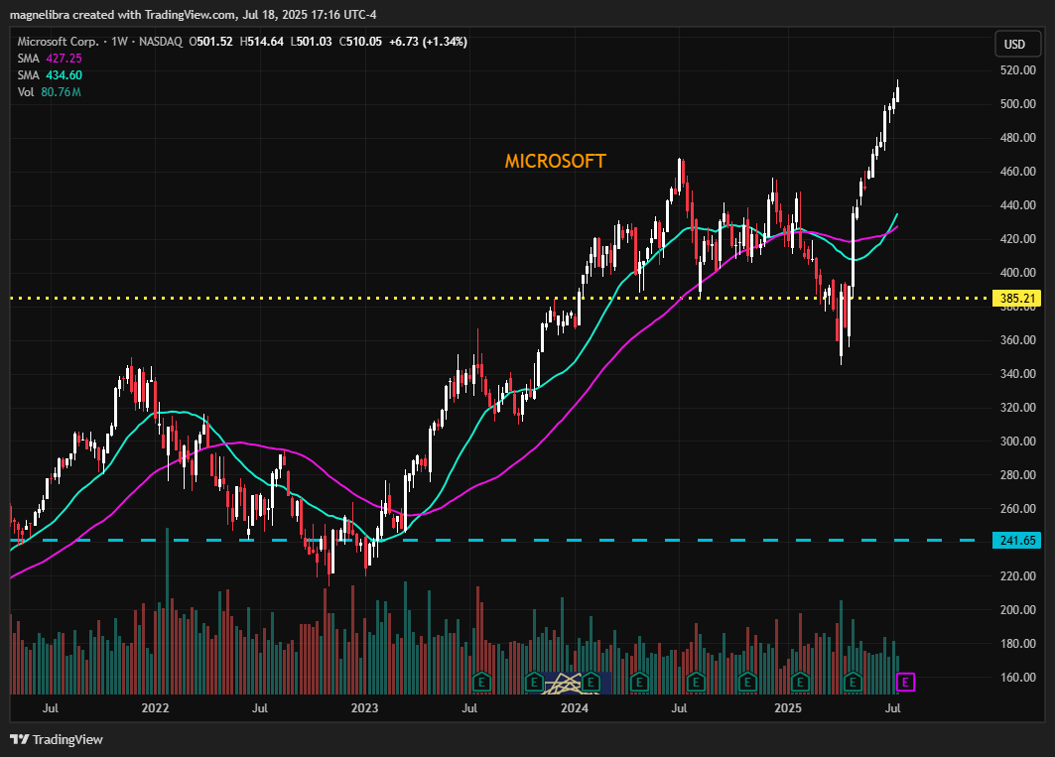Click the 300.00 price axis label
The image size is (1055, 757).
click(1017, 441)
